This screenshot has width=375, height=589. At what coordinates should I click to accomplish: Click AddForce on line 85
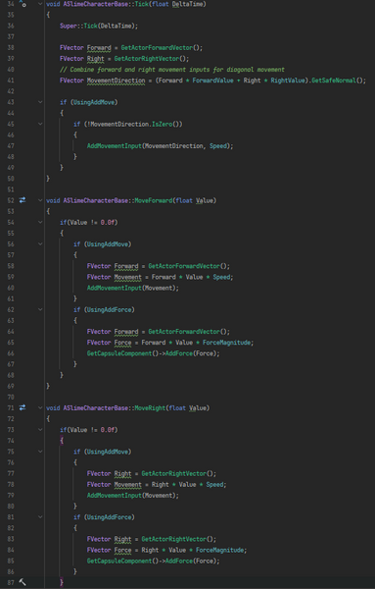coord(179,562)
